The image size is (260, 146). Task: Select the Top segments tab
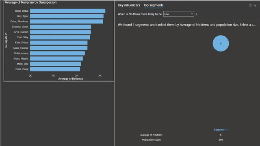(154, 5)
